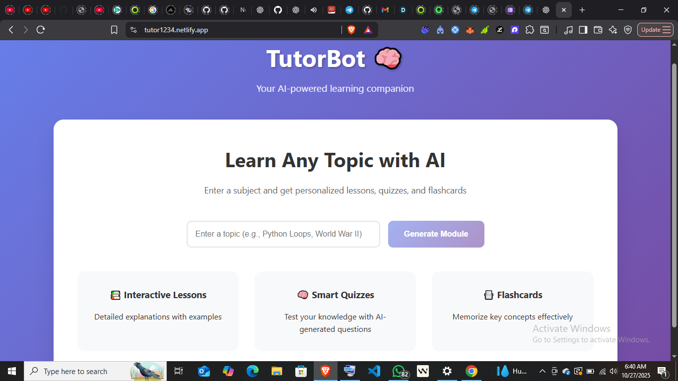Click 'Detailed explanations with examples' text

[x=158, y=317]
